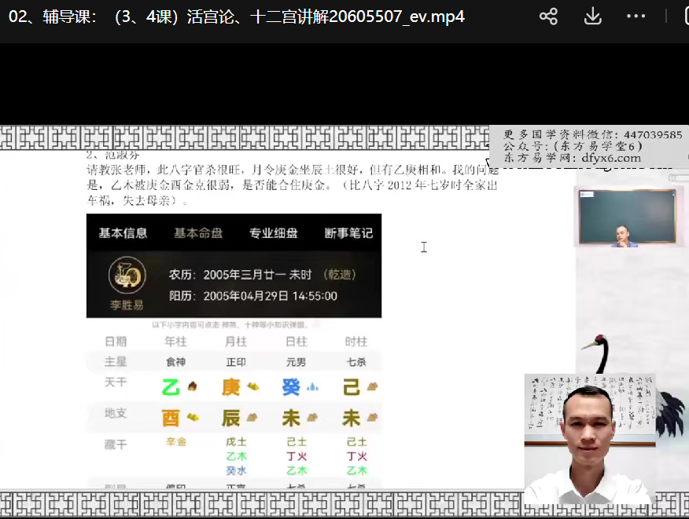
Task: Open the 专业细盘 tab
Action: [273, 233]
